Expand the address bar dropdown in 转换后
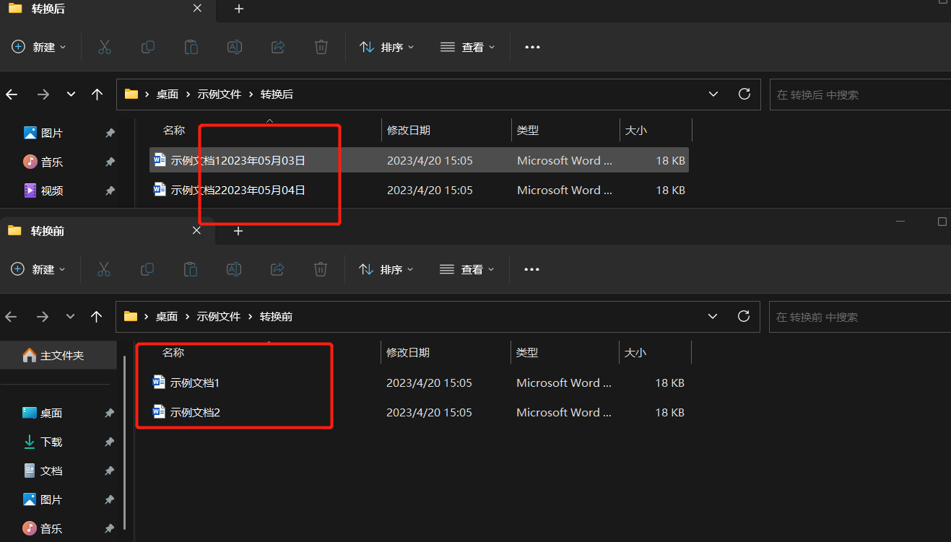 pyautogui.click(x=713, y=94)
